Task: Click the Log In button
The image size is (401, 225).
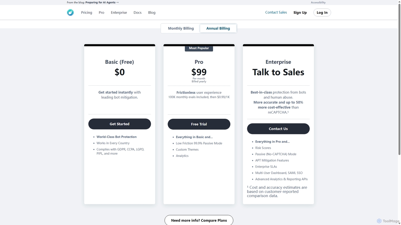Action: [x=322, y=12]
